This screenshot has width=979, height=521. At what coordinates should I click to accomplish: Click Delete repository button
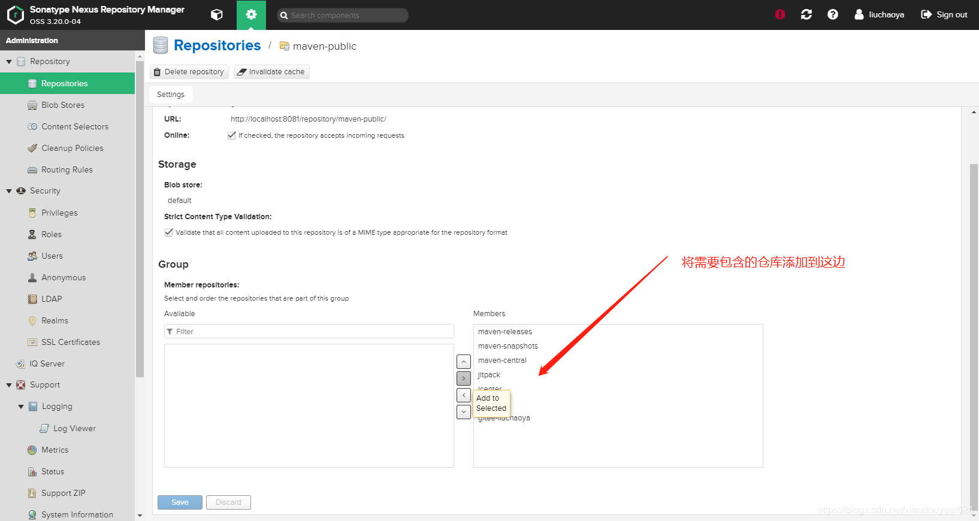(189, 72)
